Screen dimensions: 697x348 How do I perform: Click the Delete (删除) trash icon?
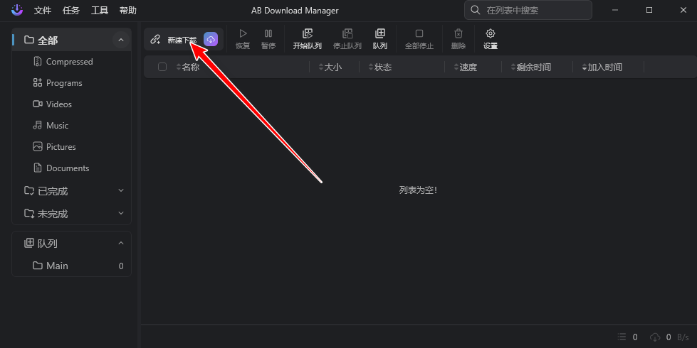[x=458, y=33]
